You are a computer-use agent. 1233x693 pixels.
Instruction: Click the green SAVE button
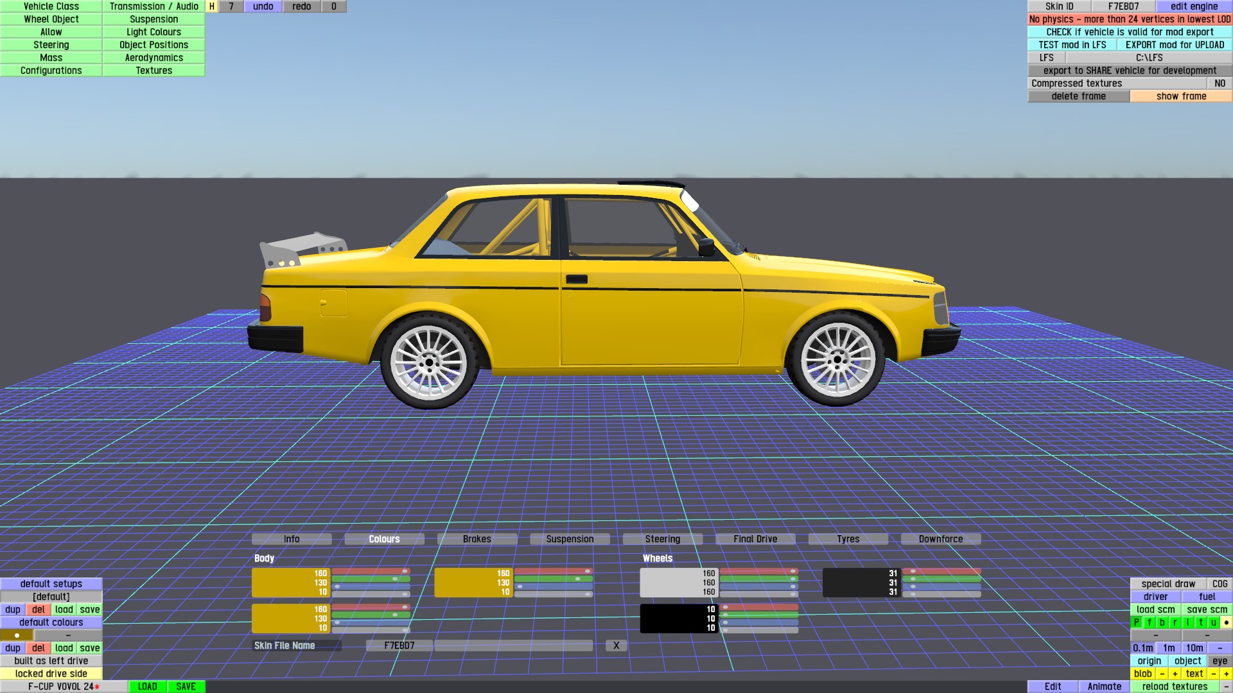[x=186, y=687]
